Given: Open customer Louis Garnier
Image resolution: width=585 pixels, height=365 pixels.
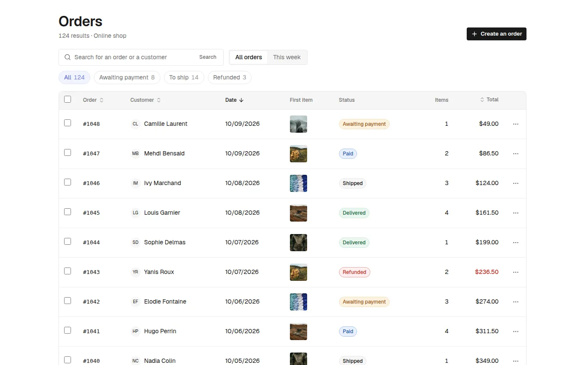Looking at the screenshot, I should [x=162, y=213].
